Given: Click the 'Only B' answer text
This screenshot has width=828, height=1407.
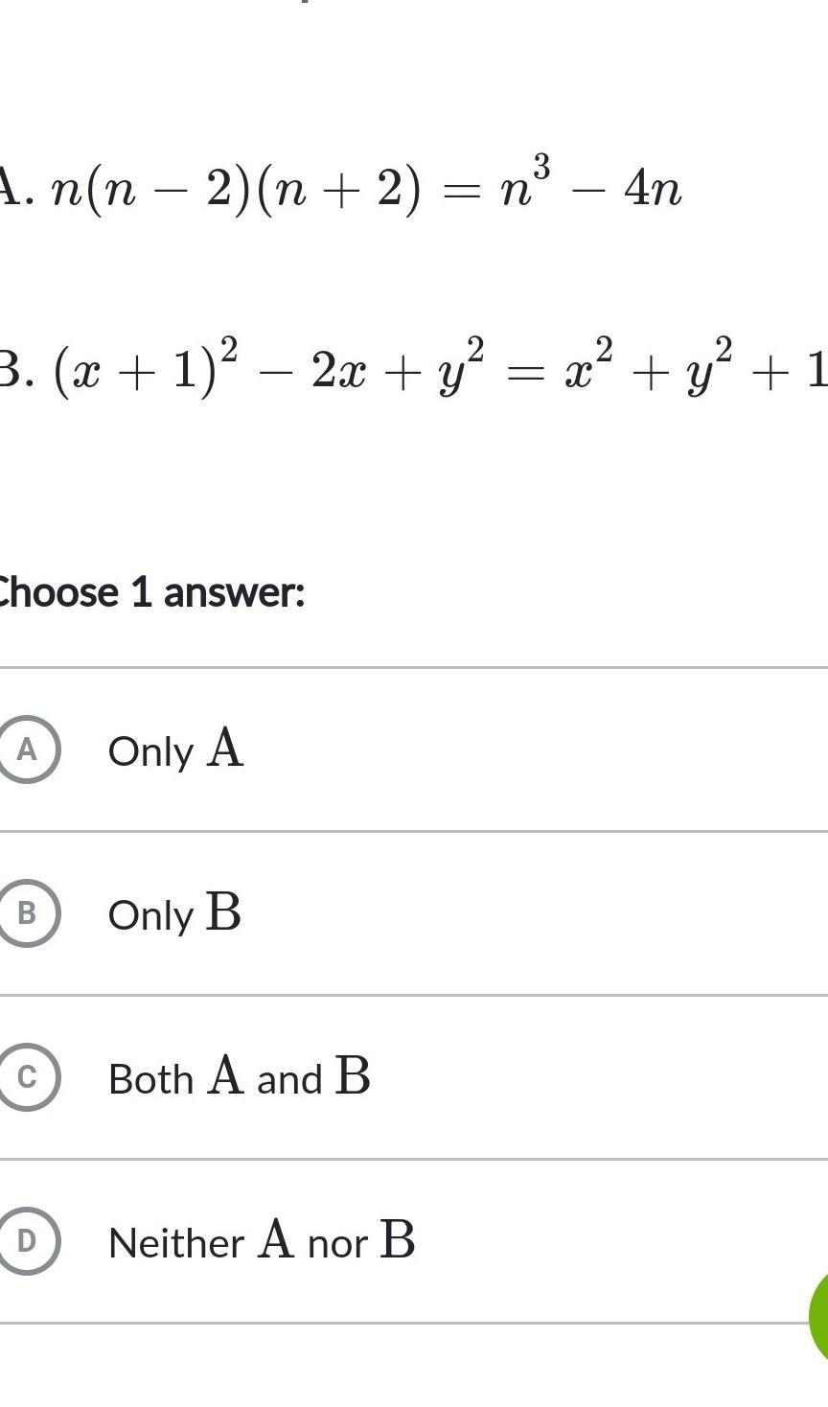Looking at the screenshot, I should click(174, 913).
